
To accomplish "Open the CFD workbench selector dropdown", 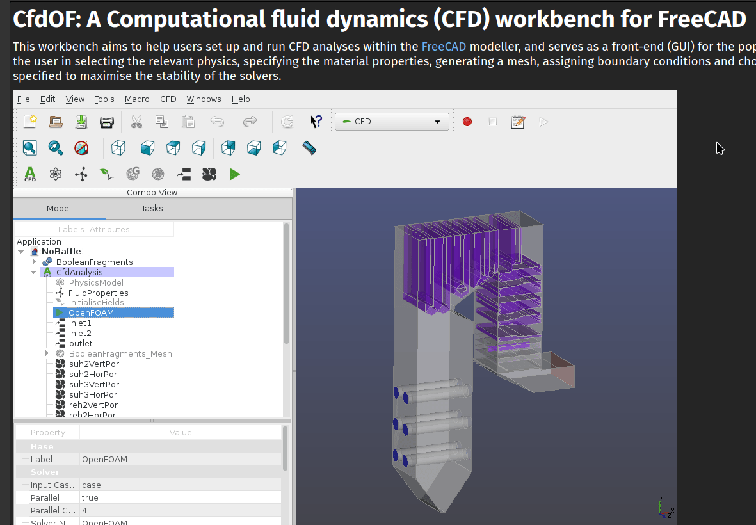I will pyautogui.click(x=391, y=122).
